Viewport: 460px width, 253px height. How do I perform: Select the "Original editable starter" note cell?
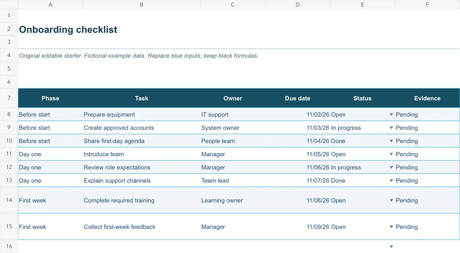tap(139, 56)
